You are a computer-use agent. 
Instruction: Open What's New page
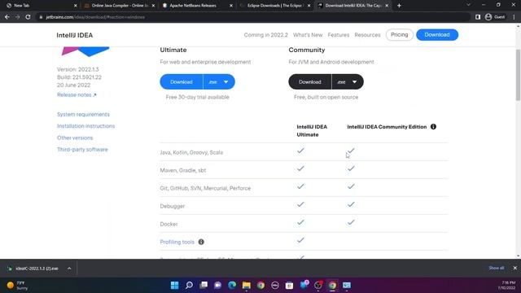click(308, 35)
